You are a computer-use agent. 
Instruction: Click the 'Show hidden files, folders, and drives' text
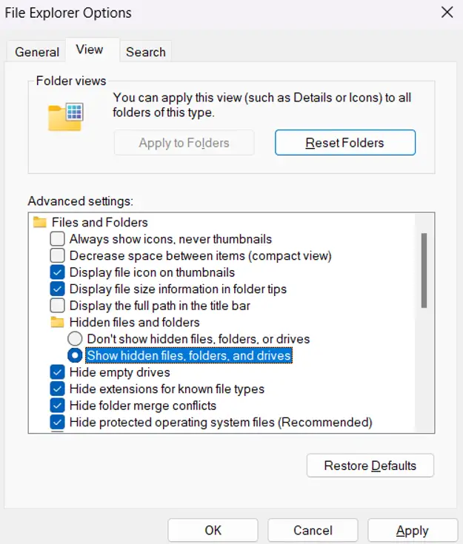(189, 355)
